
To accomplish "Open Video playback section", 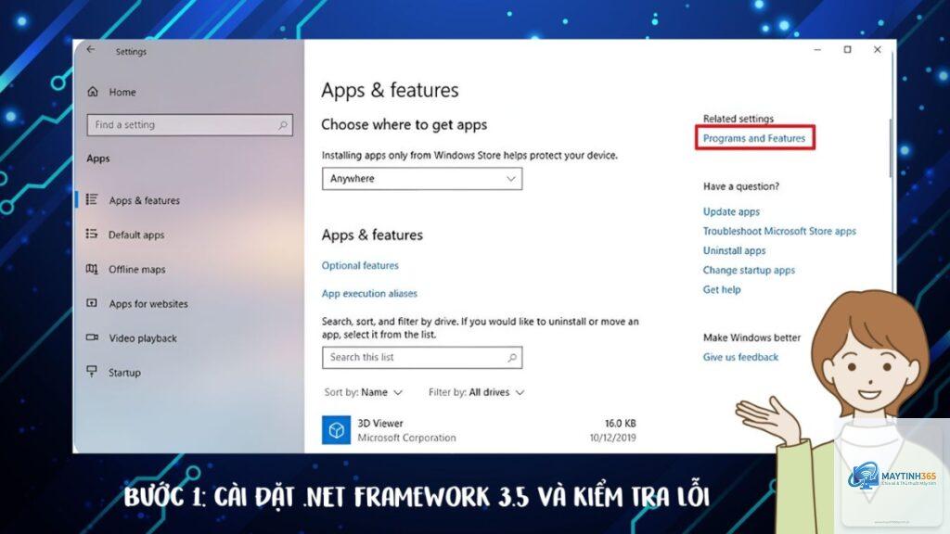I will tap(143, 338).
